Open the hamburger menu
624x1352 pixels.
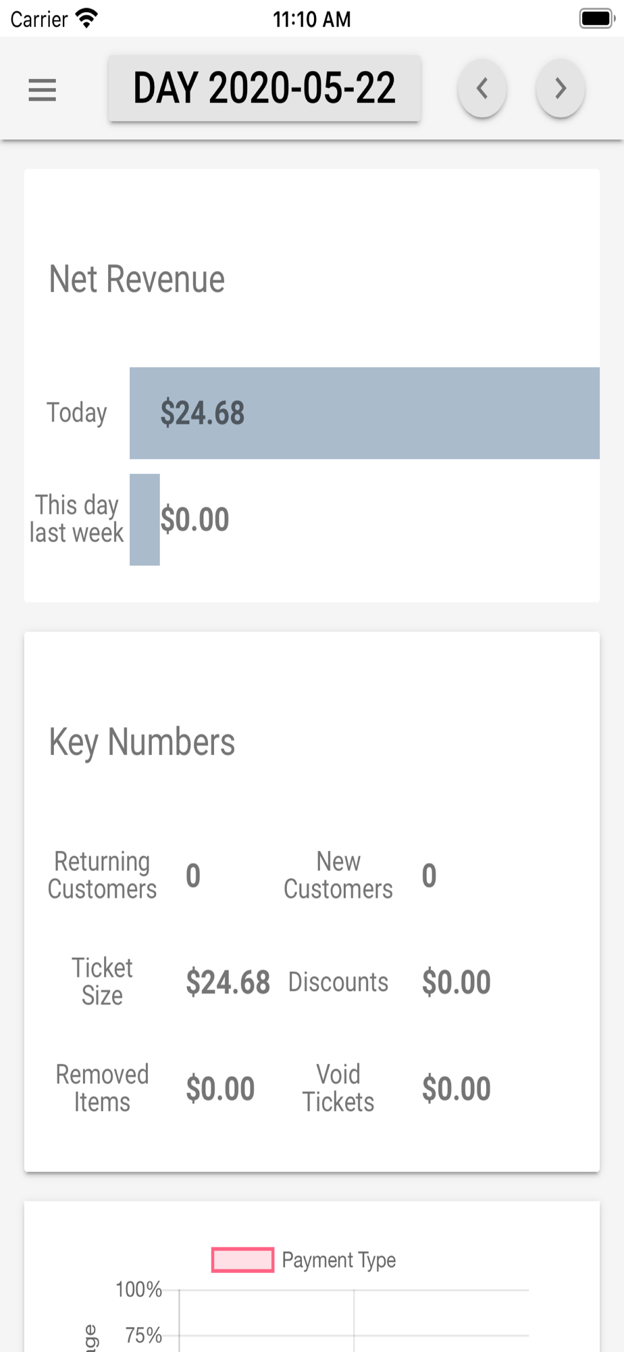click(42, 89)
